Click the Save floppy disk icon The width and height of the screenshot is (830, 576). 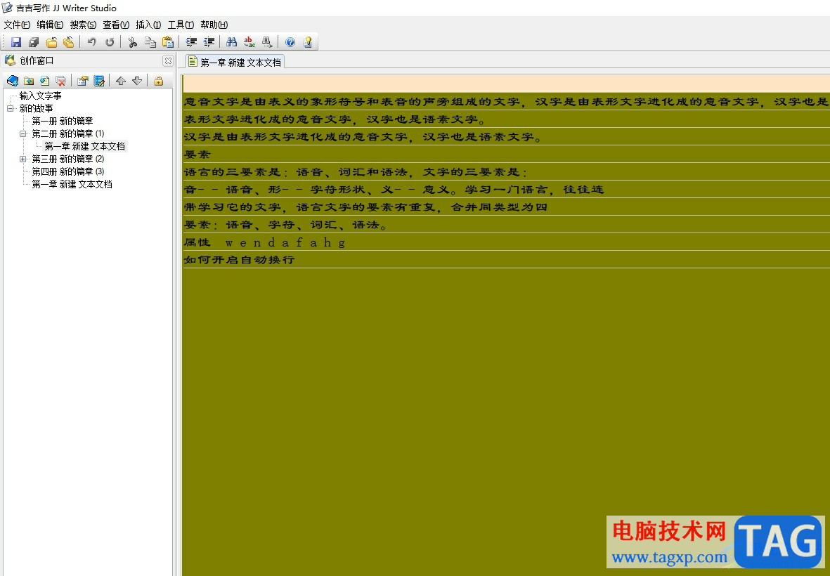16,41
